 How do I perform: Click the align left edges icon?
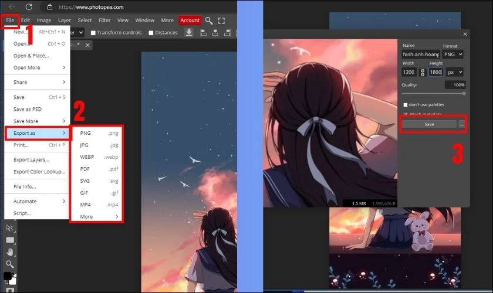(204, 33)
